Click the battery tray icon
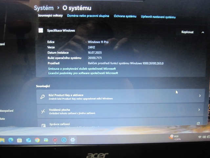This screenshot has width=210, height=158. (208, 137)
